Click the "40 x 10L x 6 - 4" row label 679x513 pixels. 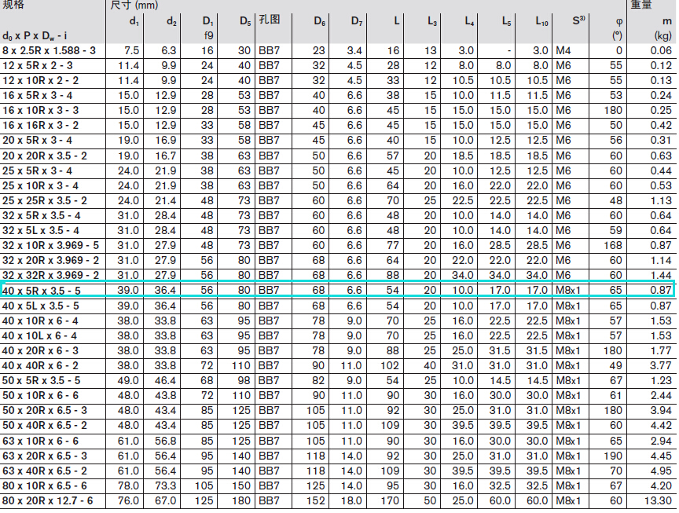click(40, 335)
